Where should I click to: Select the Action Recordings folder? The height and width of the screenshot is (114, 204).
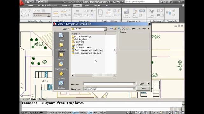(x=82, y=37)
